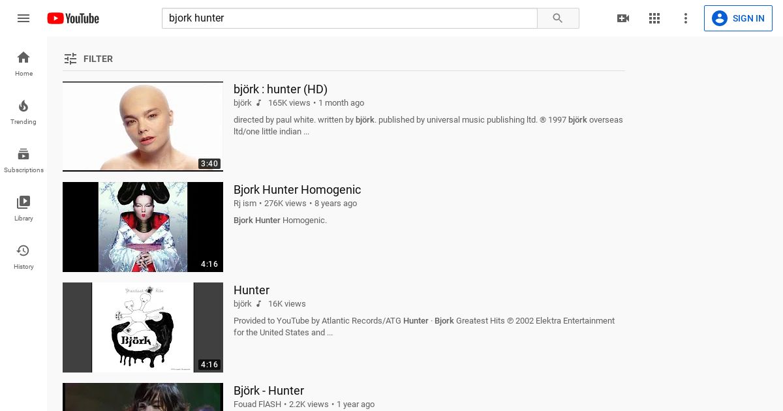This screenshot has width=783, height=411.
Task: Go to YouTube home via the logo
Action: [x=73, y=18]
